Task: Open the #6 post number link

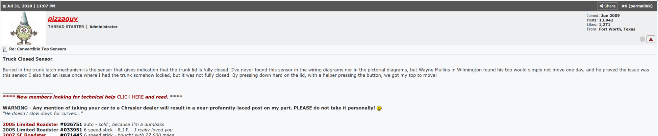Action: point(624,6)
